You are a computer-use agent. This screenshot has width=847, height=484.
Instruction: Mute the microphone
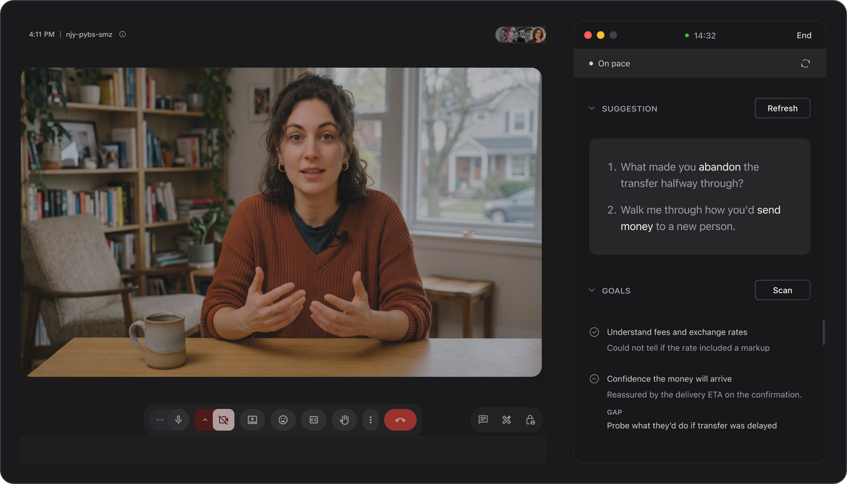(178, 420)
